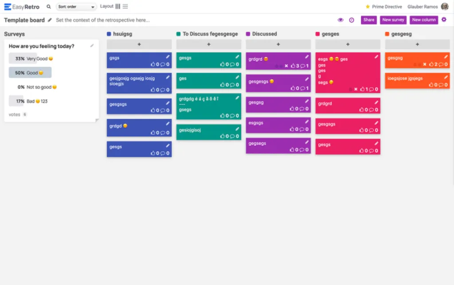
Task: Add card to hsuigsg column
Action: [x=139, y=44]
